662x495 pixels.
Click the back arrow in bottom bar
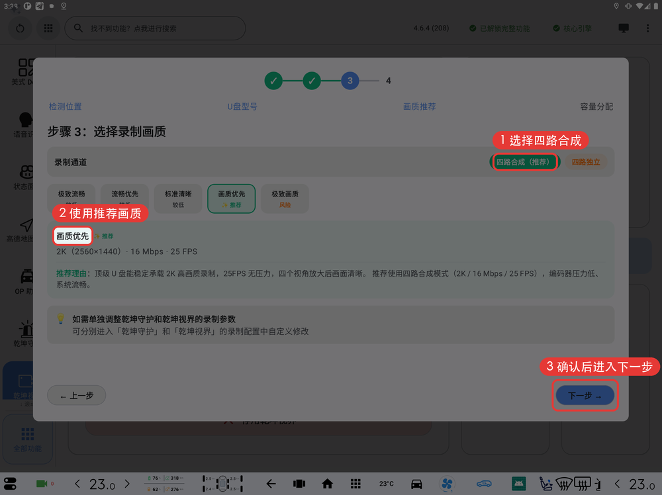pos(271,484)
